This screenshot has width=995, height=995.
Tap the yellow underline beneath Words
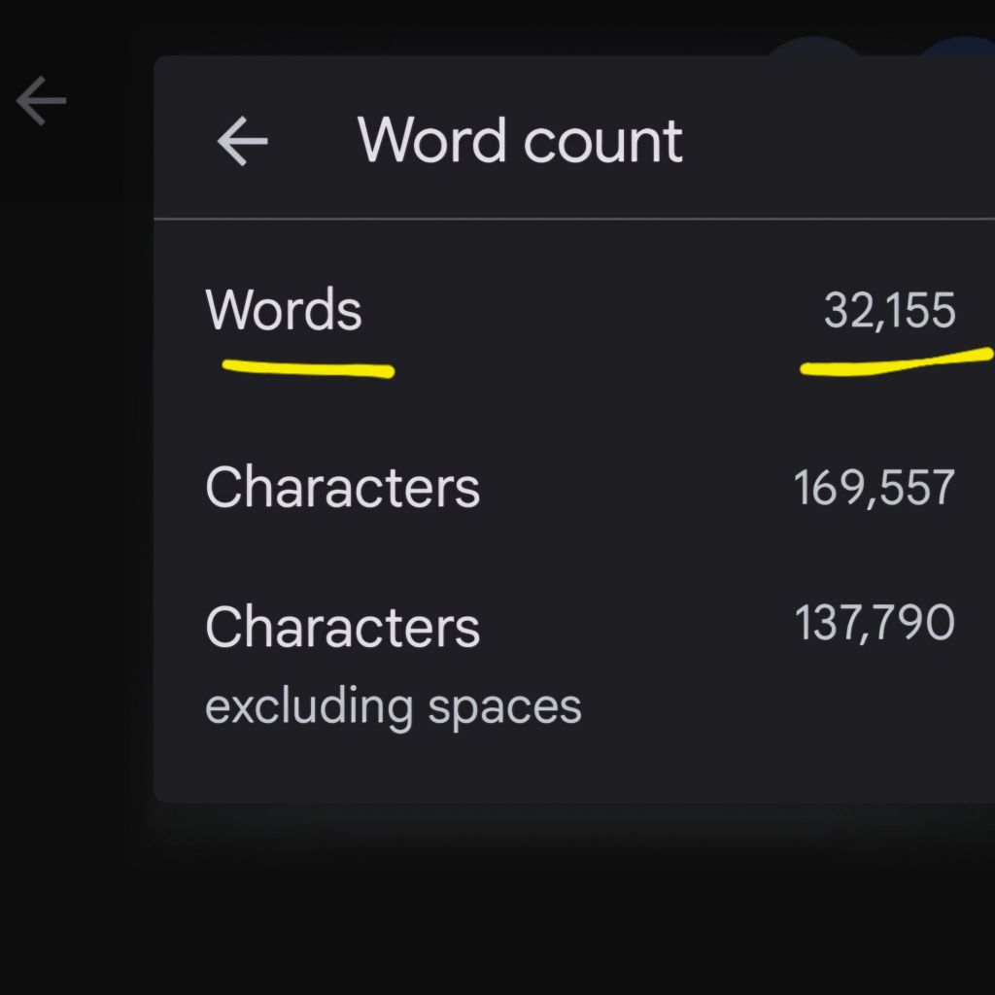click(308, 369)
